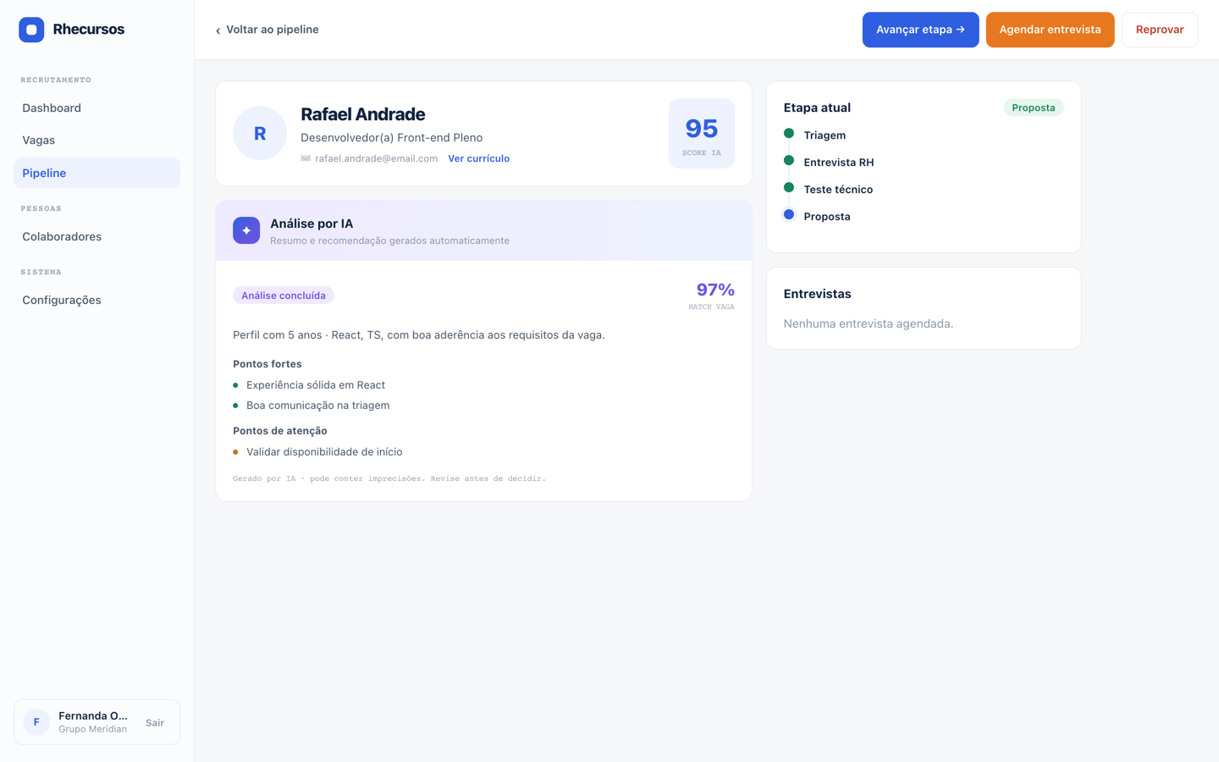Click the Entrevista RH stage label
Viewport: 1219px width, 762px height.
pos(839,163)
